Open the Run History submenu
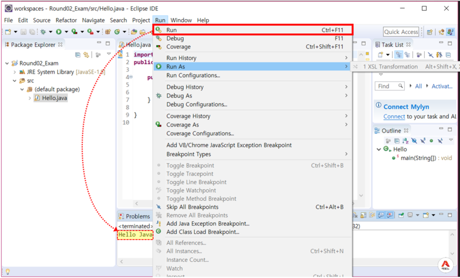This screenshot has height=278, width=460. click(x=252, y=58)
